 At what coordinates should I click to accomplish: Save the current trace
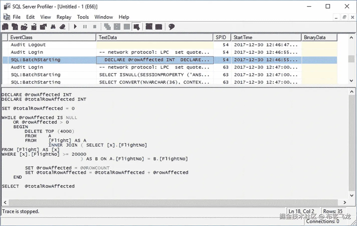(x=34, y=26)
